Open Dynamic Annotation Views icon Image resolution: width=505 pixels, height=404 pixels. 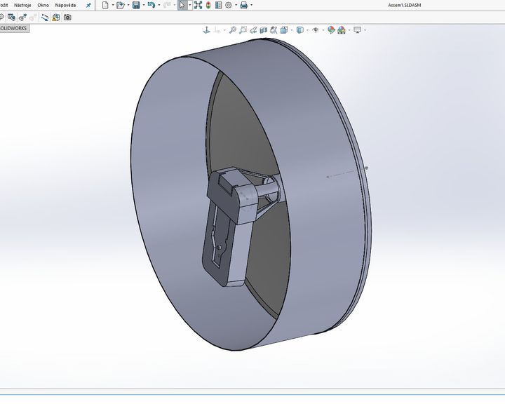[274, 30]
